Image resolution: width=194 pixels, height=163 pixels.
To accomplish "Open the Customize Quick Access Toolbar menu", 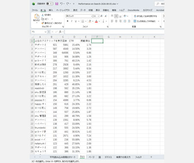I will coord(74,4).
